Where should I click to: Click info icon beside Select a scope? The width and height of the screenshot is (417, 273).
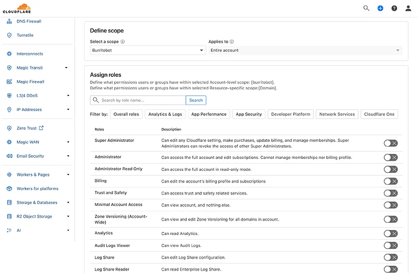click(x=123, y=42)
